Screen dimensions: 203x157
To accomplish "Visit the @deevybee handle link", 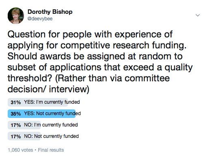I will tap(40, 19).
